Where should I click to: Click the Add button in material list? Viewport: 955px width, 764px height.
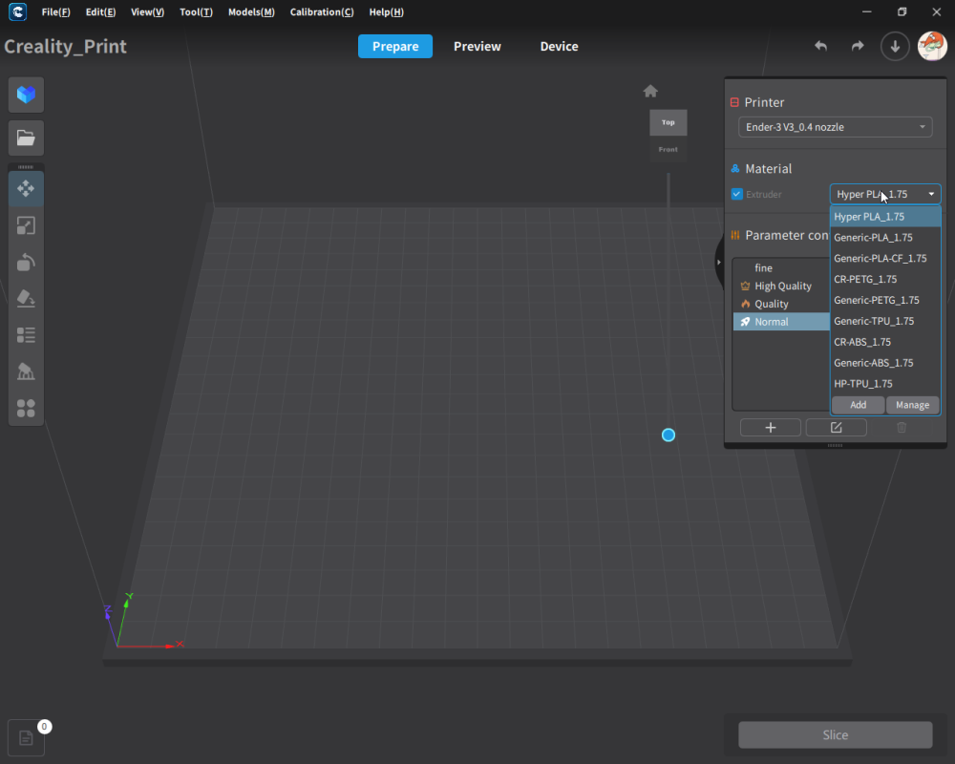pos(858,405)
